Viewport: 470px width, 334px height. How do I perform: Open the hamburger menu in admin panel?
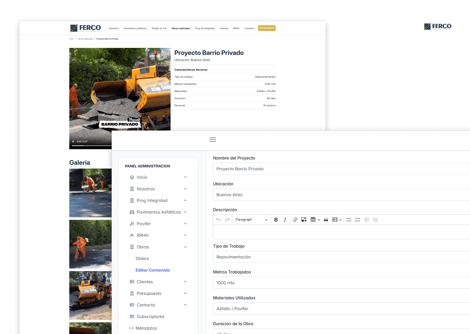click(212, 140)
